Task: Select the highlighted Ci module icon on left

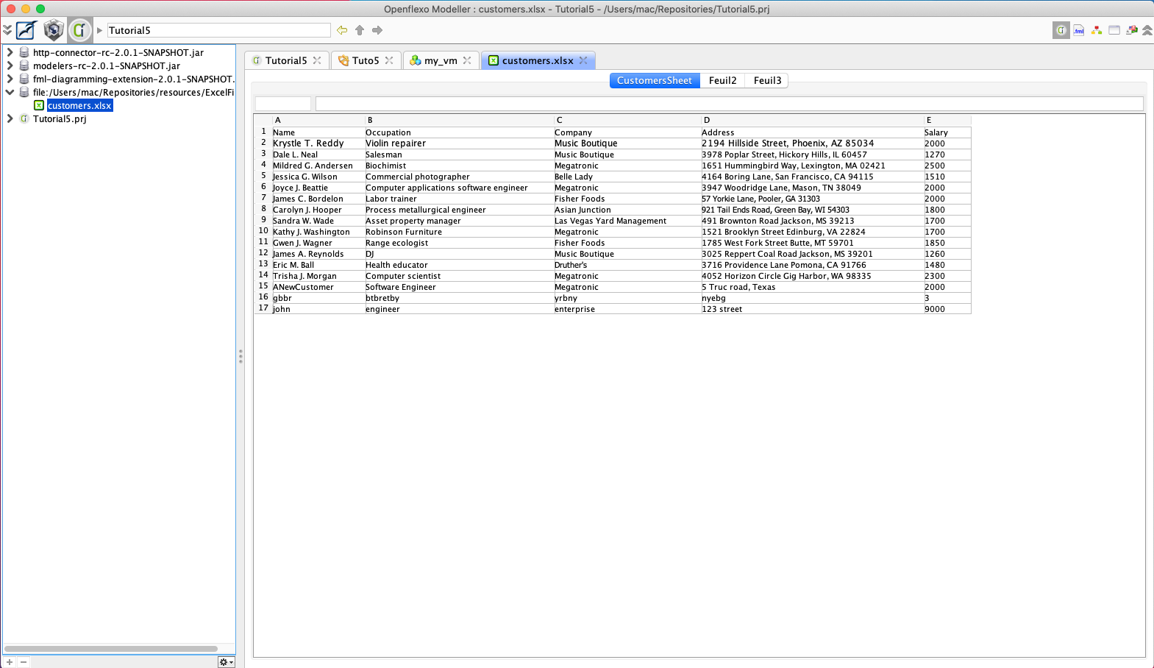Action: coord(80,30)
